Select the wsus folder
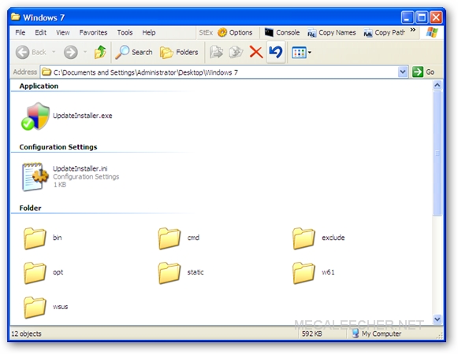458x354 pixels. [x=46, y=307]
